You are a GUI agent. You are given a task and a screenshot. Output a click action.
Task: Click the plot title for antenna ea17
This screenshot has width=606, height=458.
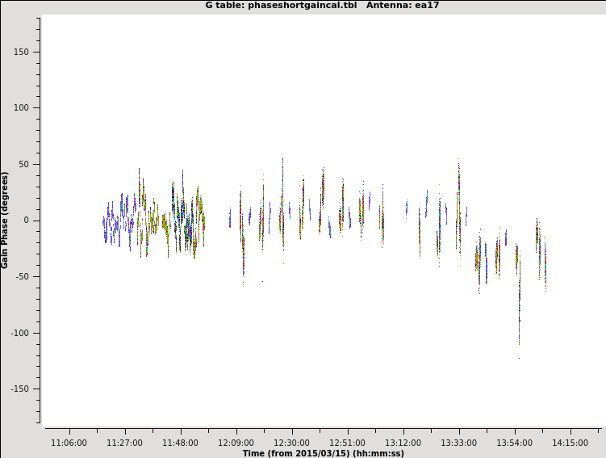pyautogui.click(x=322, y=6)
